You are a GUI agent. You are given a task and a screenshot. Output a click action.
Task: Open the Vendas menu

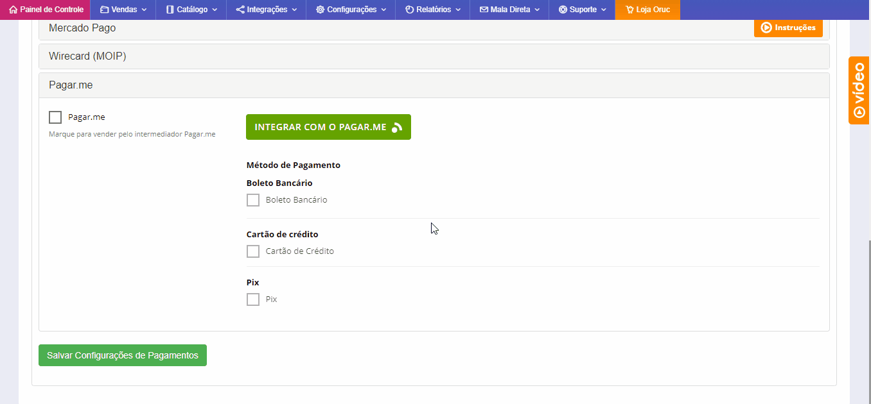pyautogui.click(x=123, y=10)
